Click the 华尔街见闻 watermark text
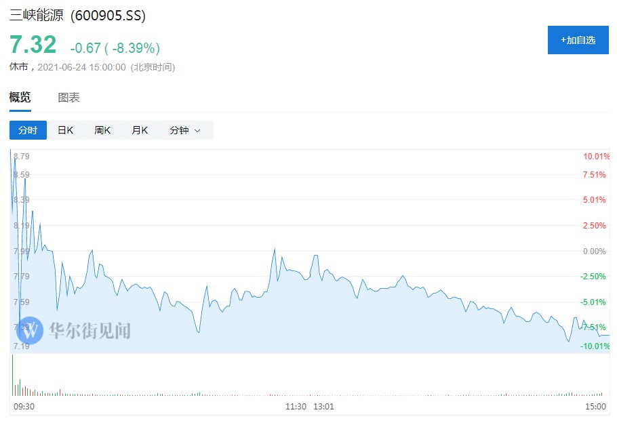Screen dimensions: 617x423 89,330
